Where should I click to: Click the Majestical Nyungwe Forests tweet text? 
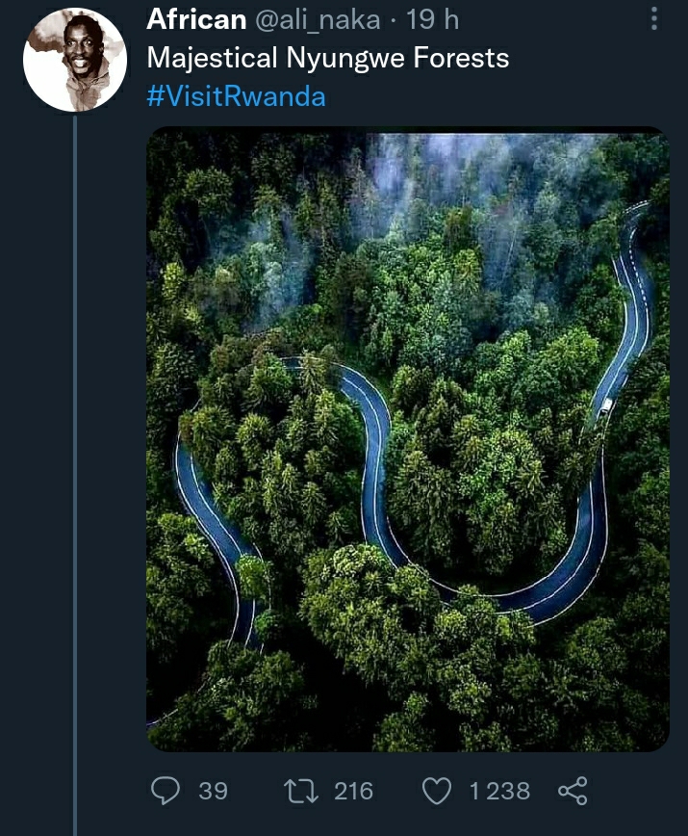point(327,58)
